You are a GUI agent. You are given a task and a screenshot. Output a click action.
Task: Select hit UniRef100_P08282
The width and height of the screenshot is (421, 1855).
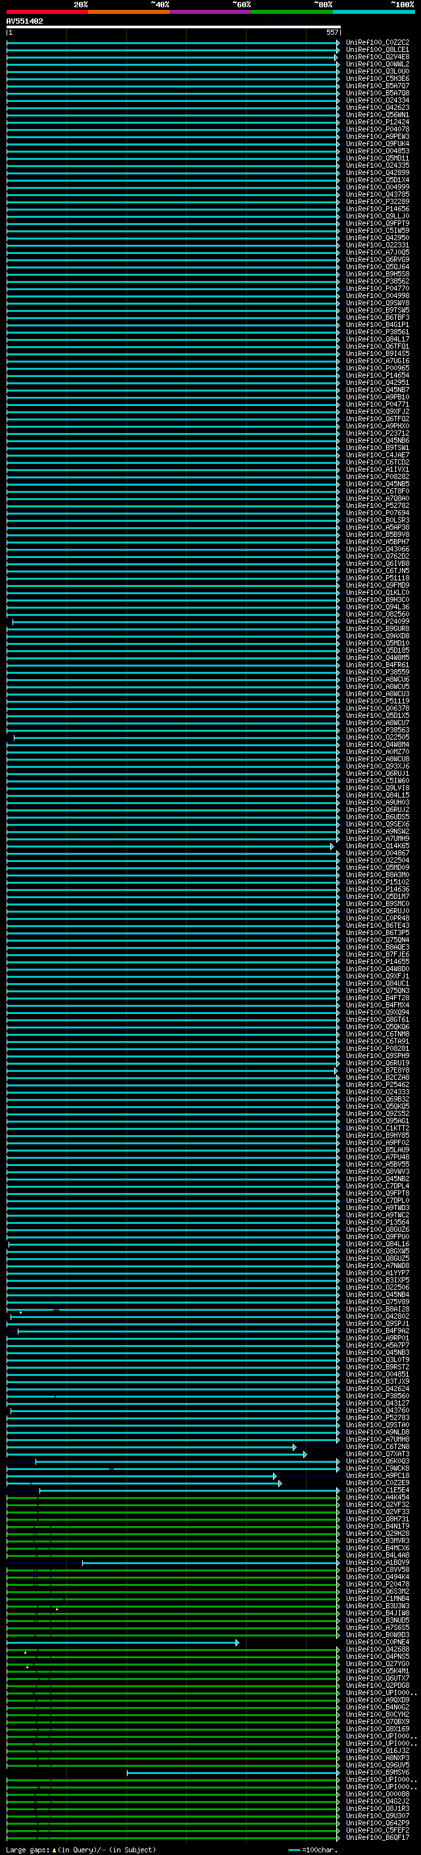point(377,476)
